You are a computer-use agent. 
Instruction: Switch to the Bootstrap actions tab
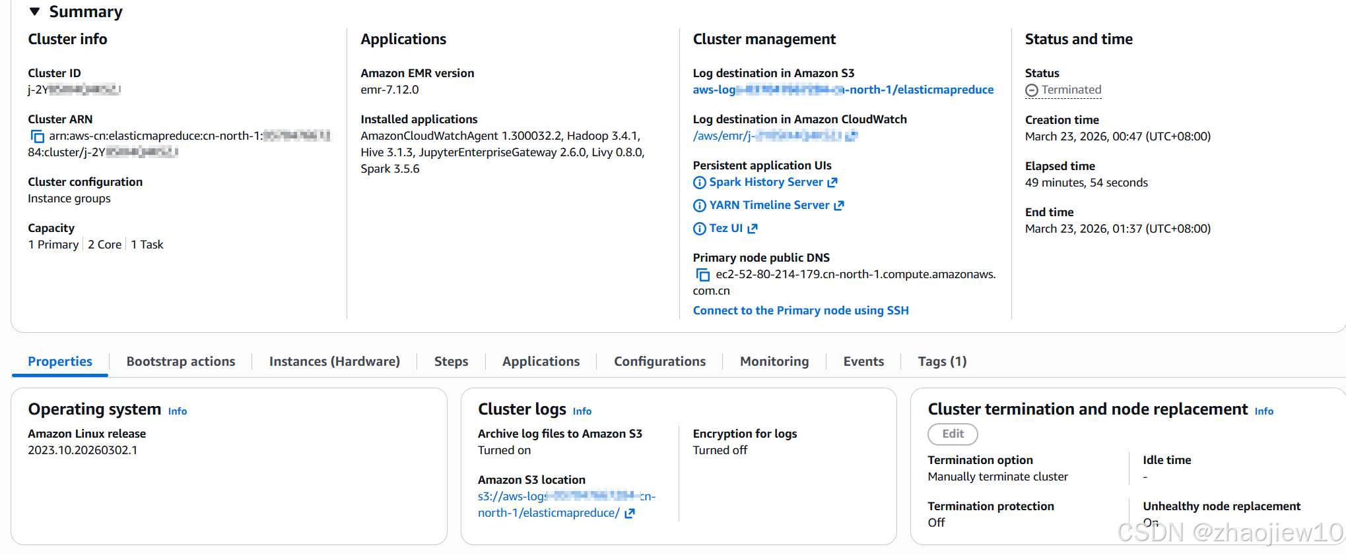coord(180,361)
